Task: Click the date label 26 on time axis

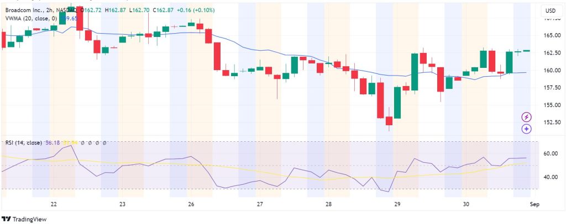Action: tap(191, 205)
